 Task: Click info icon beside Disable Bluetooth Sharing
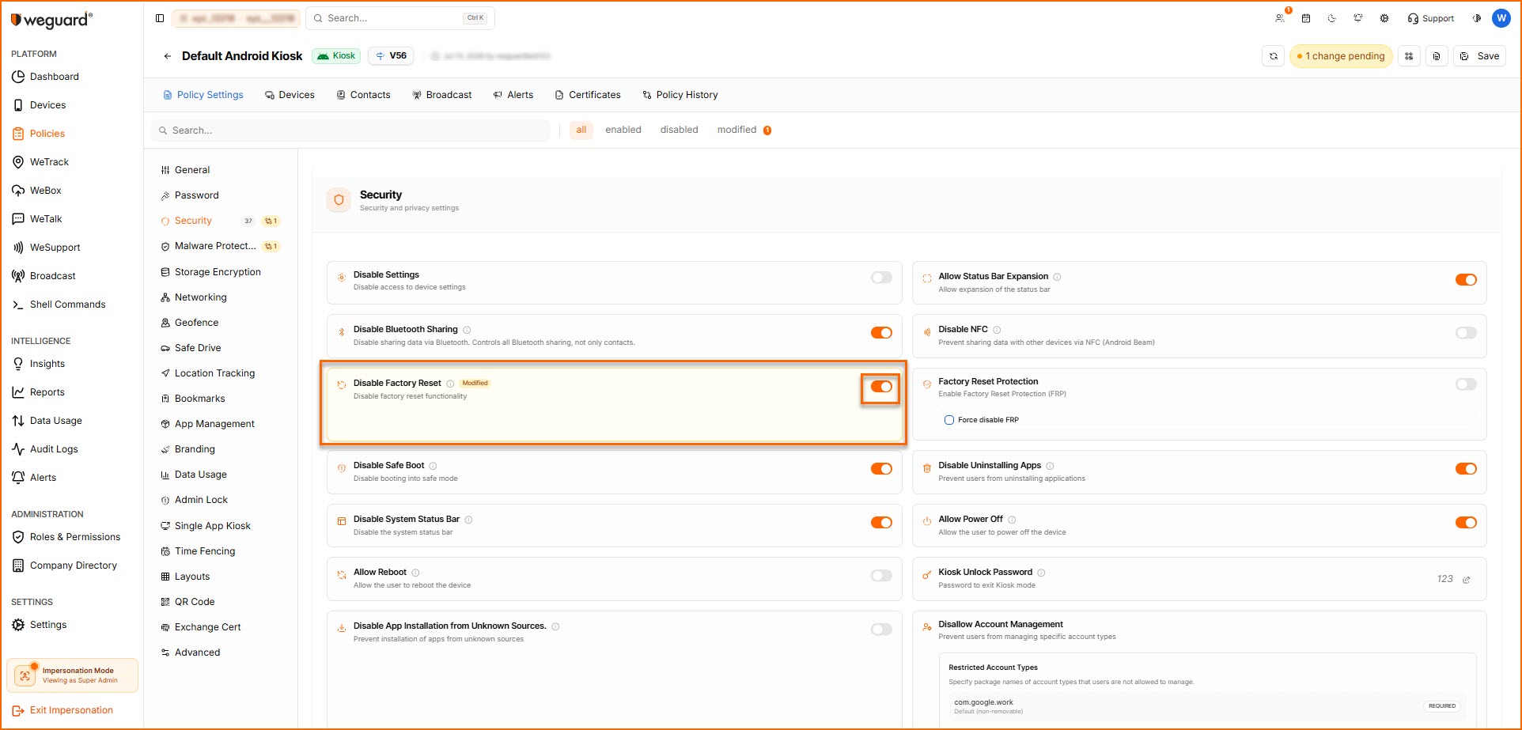[467, 330]
